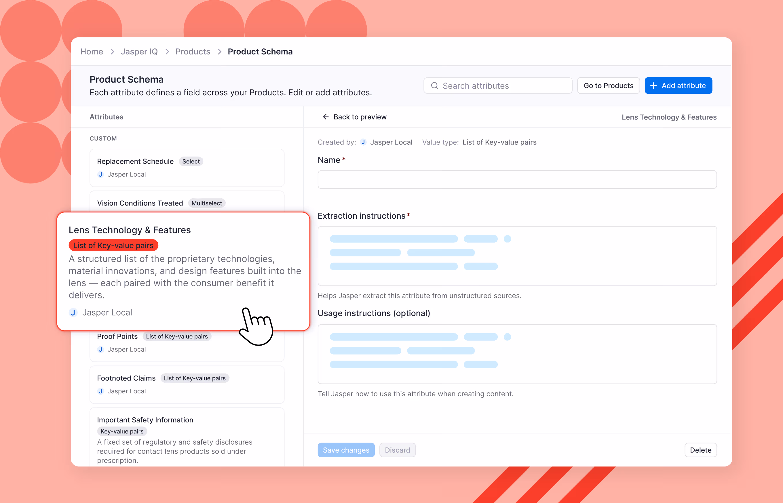Click the Attributes column header
Screen dimensions: 783x503
pos(107,117)
